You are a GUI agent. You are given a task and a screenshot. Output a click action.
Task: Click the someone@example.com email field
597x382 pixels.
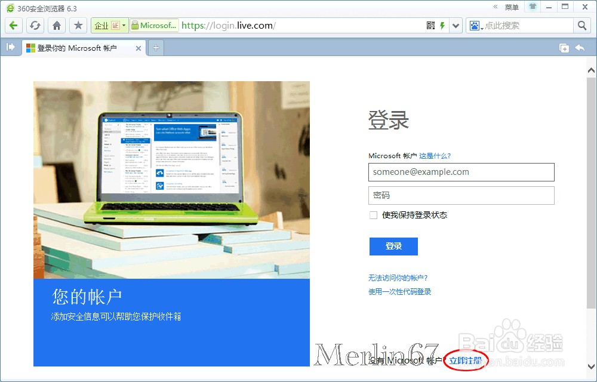[461, 172]
